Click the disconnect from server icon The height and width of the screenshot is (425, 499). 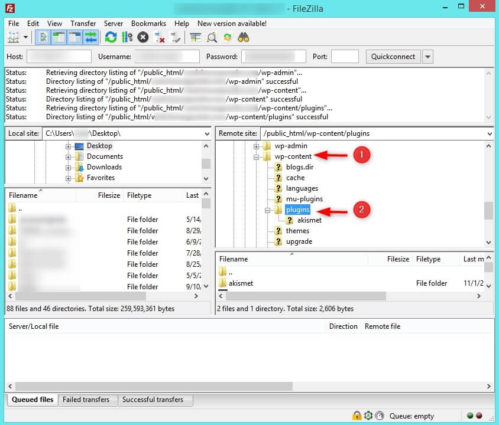pos(159,37)
